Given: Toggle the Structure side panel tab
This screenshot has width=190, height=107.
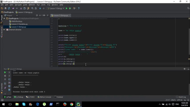Looking at the screenshot, I should tap(2, 32).
